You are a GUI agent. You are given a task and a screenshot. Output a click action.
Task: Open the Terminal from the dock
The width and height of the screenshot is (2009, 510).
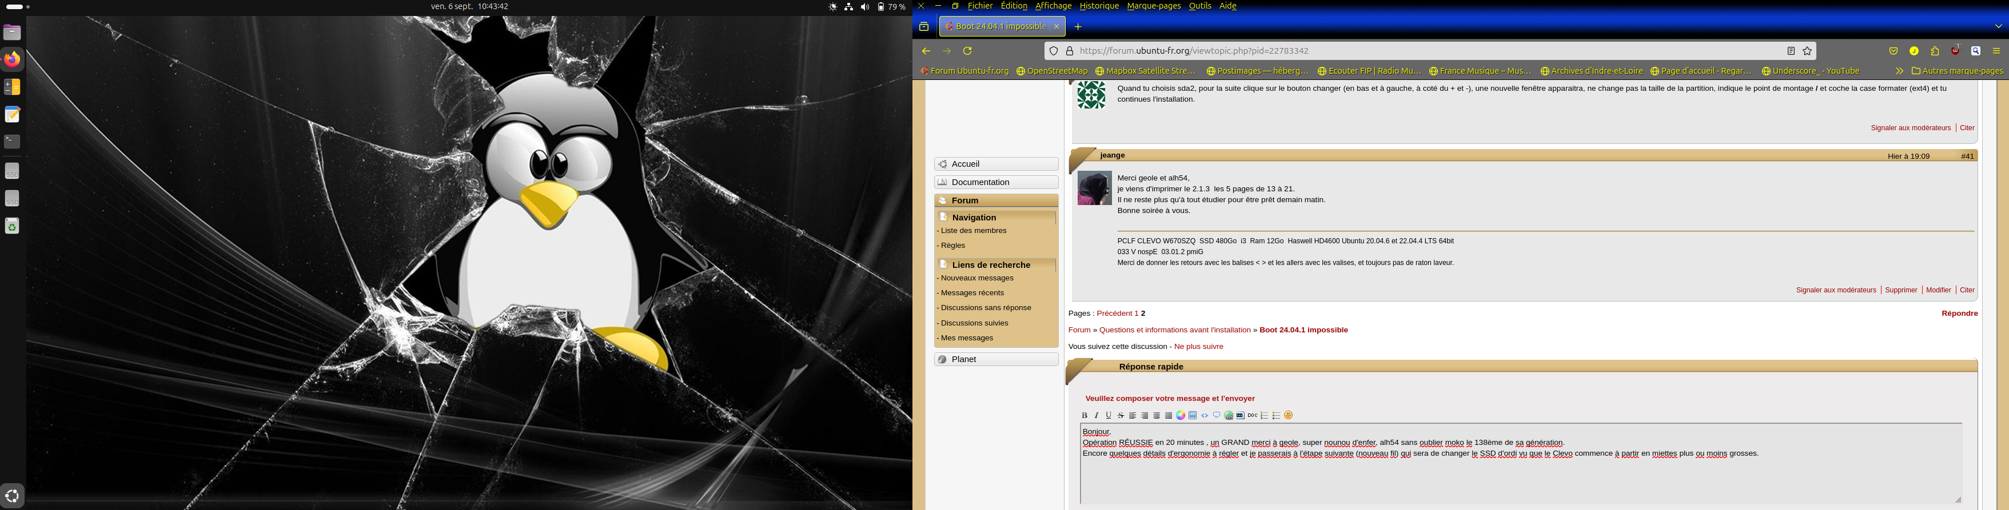13,142
